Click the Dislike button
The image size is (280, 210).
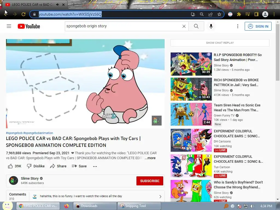click(36, 166)
